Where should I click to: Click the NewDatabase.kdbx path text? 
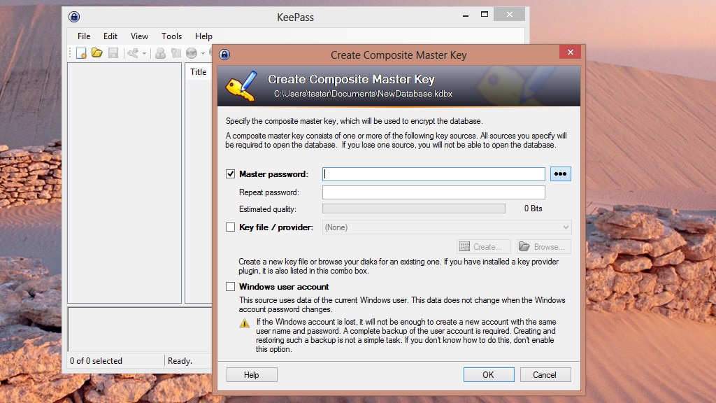[363, 94]
